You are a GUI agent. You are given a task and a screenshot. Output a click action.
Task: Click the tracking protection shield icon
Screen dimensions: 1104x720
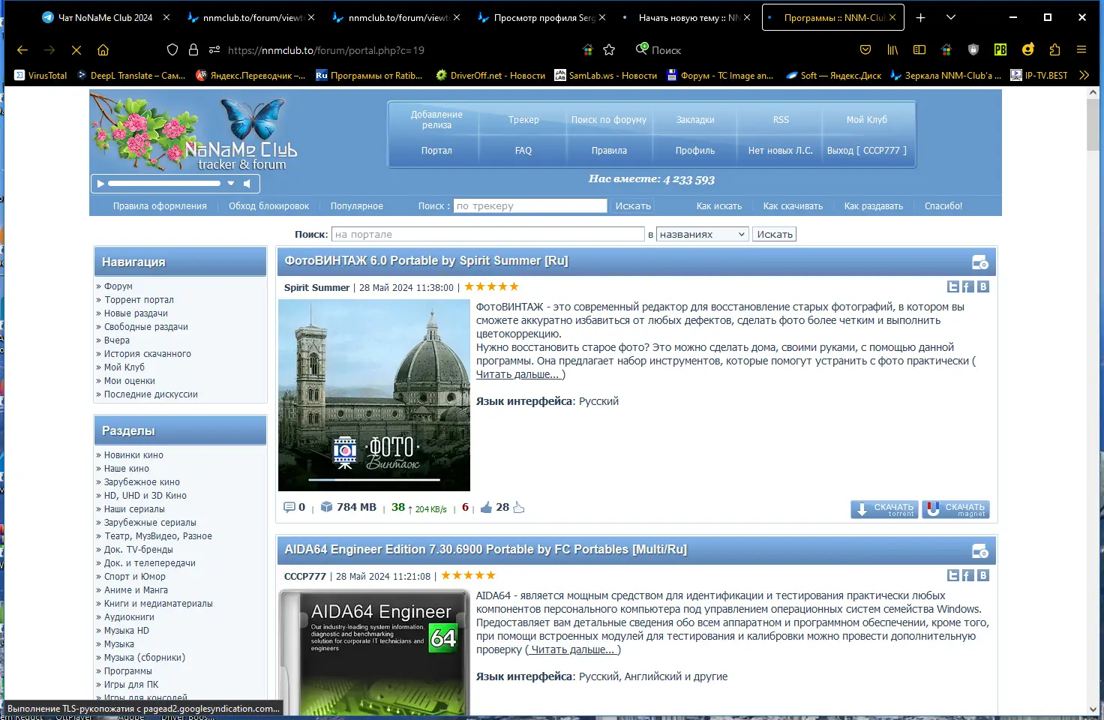(172, 49)
